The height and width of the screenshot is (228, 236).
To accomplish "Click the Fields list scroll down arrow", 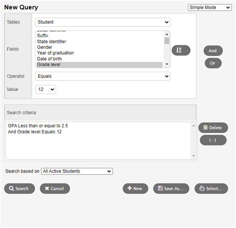I will click(167, 64).
